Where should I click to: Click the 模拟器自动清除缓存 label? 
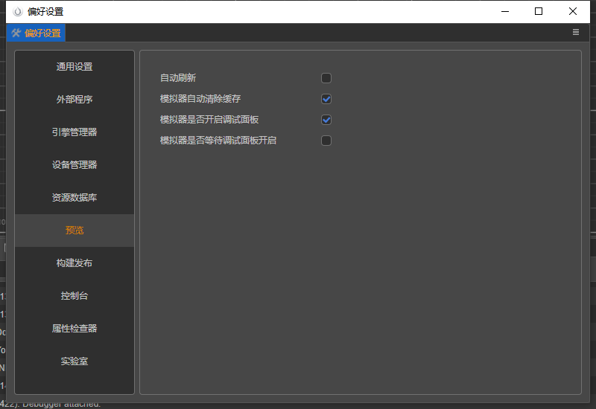(200, 99)
